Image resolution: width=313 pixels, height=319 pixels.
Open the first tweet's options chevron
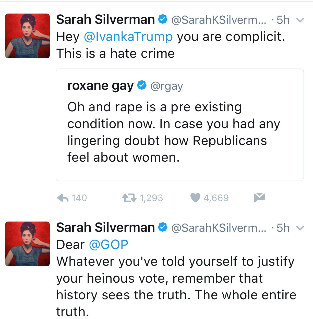(301, 20)
